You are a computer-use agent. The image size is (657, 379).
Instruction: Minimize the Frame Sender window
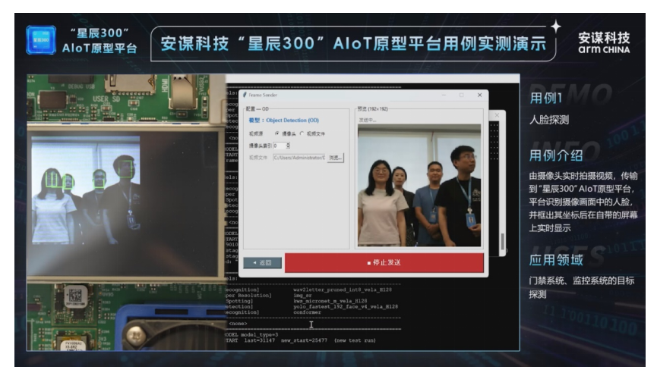click(444, 95)
